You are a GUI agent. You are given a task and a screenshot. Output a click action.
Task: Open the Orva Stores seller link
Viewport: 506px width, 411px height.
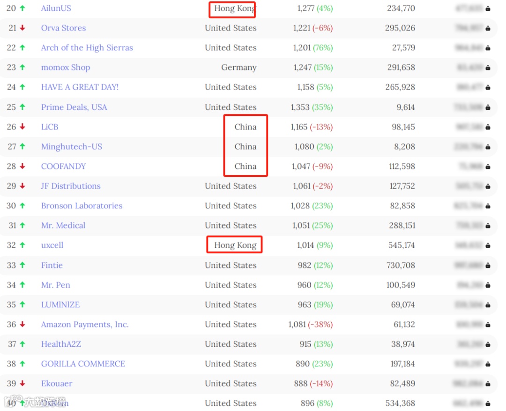pyautogui.click(x=63, y=28)
